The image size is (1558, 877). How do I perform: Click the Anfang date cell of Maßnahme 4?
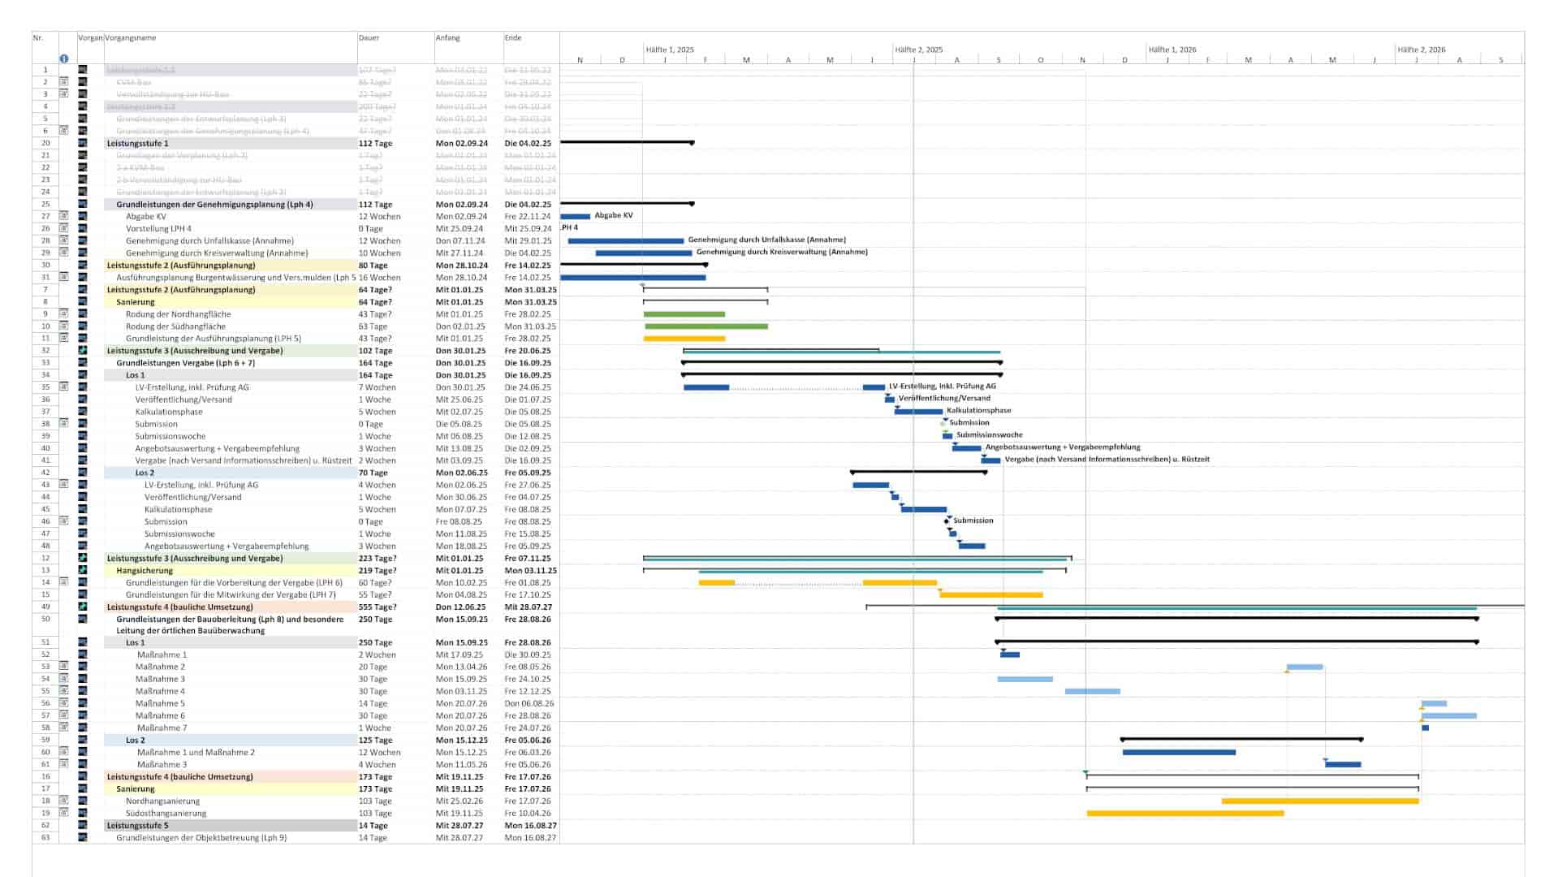[460, 692]
